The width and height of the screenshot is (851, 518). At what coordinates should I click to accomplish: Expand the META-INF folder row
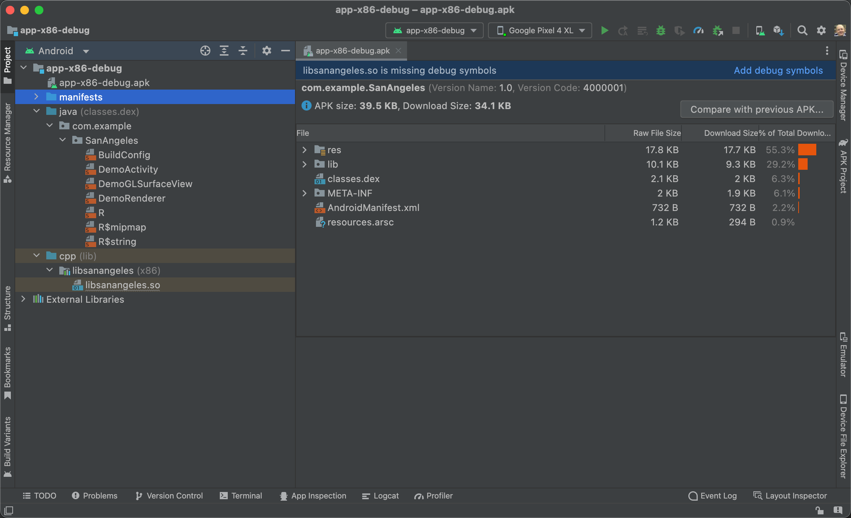click(304, 193)
